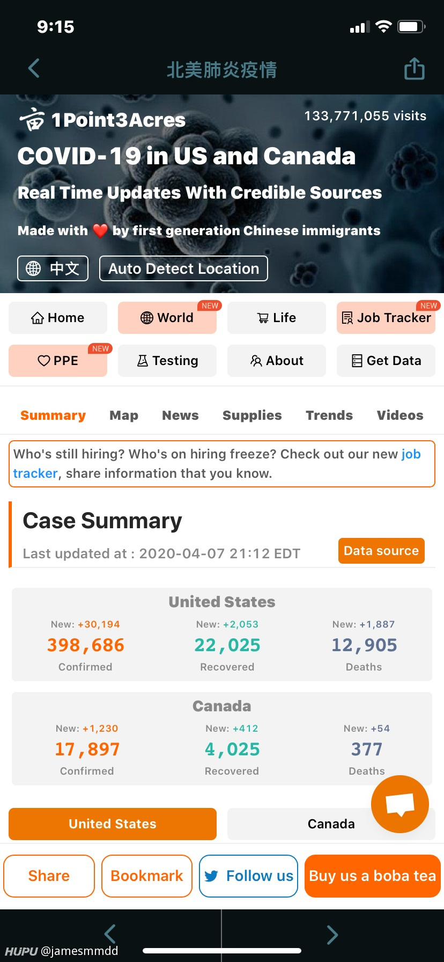Select the Canada region toggle
Screen dimensions: 444x962
pos(331,824)
